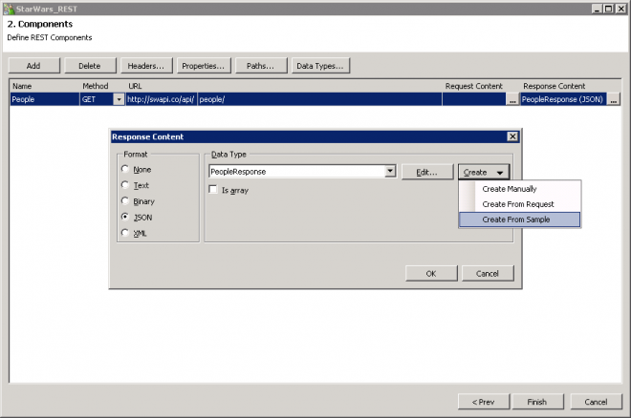
Task: Click the Method column header
Action: [x=96, y=86]
